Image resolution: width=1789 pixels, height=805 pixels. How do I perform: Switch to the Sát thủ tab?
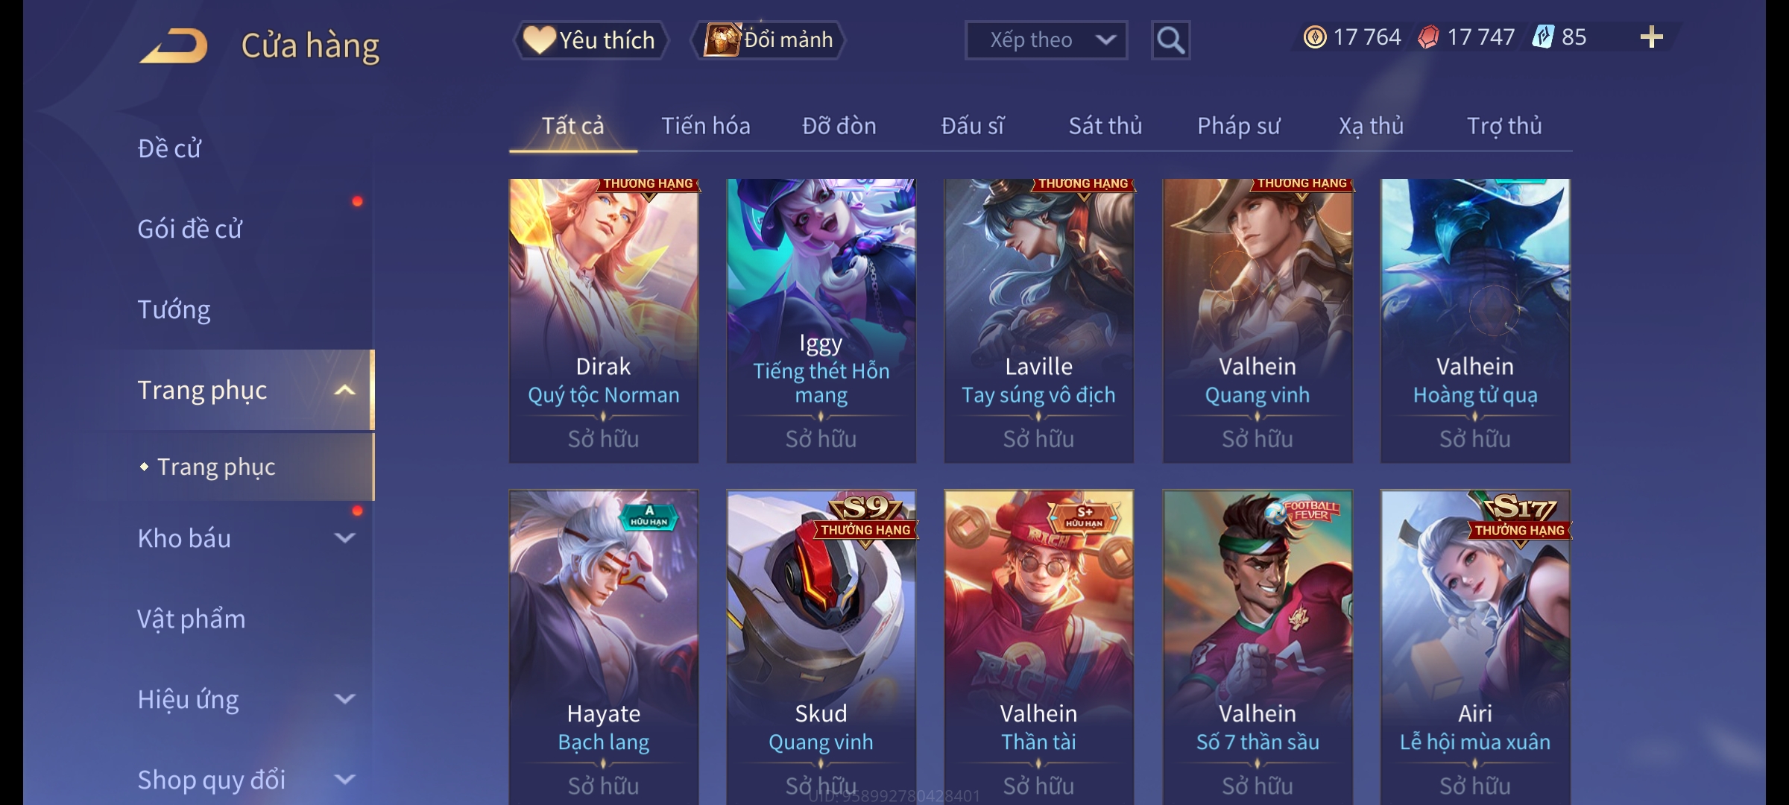coord(1105,126)
